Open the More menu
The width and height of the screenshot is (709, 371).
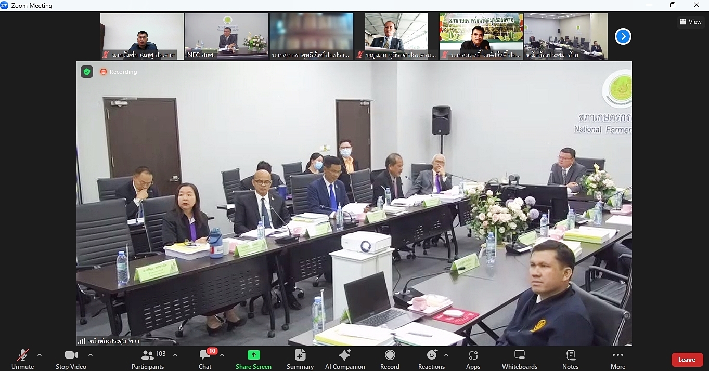point(618,359)
